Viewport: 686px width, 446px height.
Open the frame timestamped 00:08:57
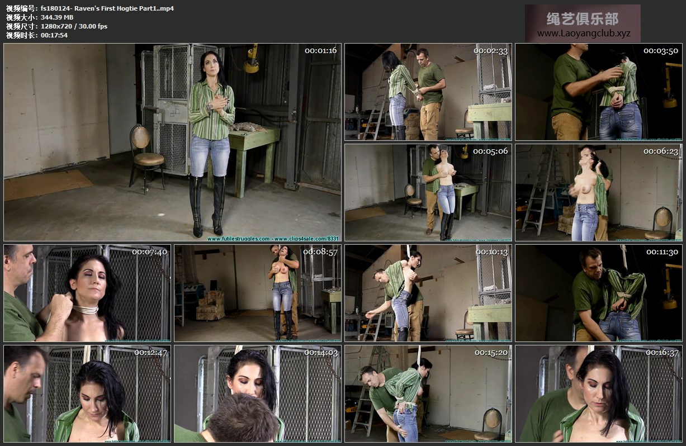point(257,293)
